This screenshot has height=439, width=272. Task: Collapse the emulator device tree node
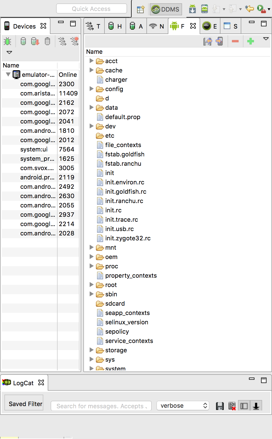[8, 74]
